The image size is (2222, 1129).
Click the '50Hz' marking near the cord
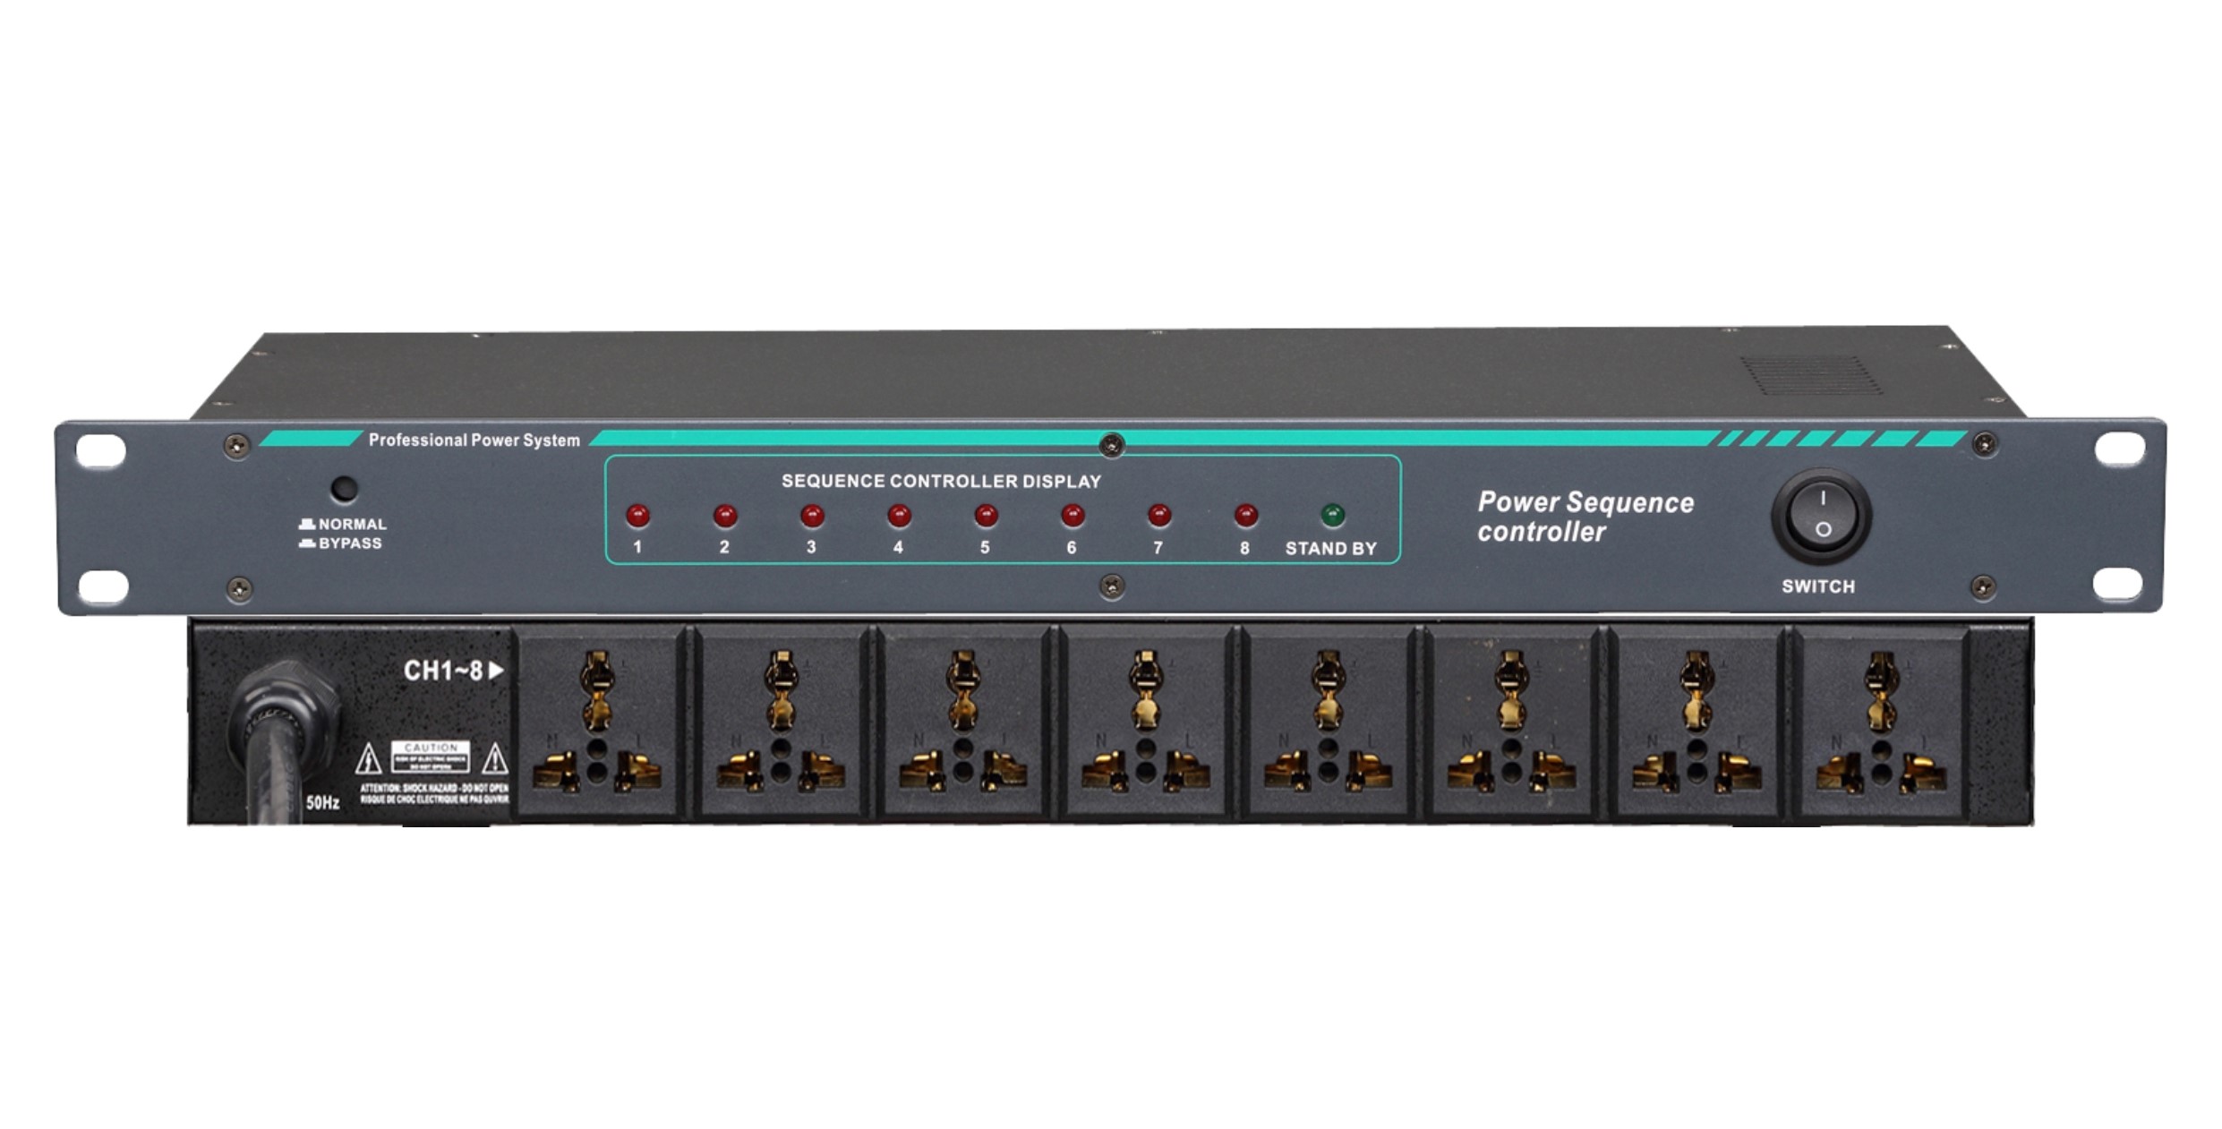pyautogui.click(x=323, y=803)
